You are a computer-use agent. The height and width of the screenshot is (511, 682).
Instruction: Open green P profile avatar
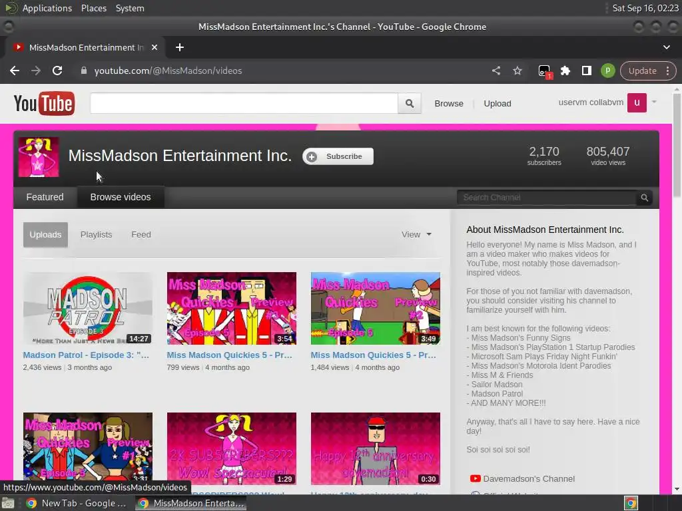607,71
